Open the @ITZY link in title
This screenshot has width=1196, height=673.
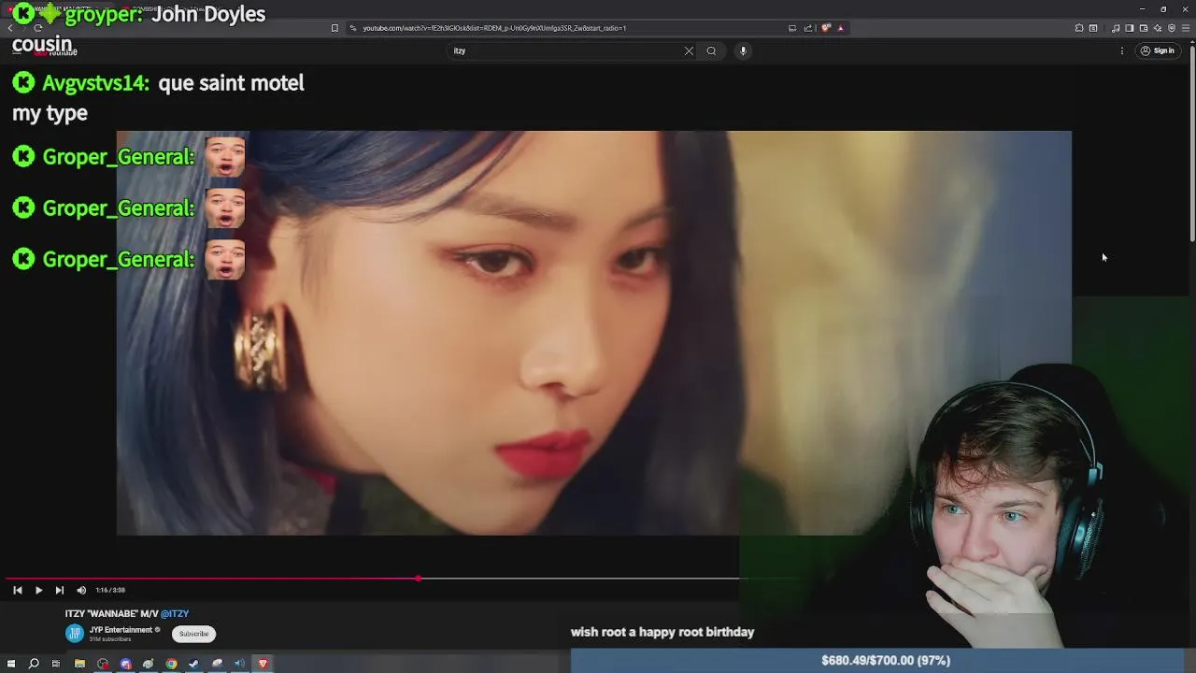tap(175, 613)
